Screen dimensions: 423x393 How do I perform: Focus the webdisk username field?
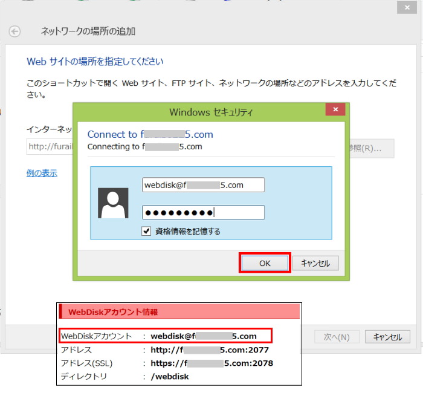coord(203,185)
